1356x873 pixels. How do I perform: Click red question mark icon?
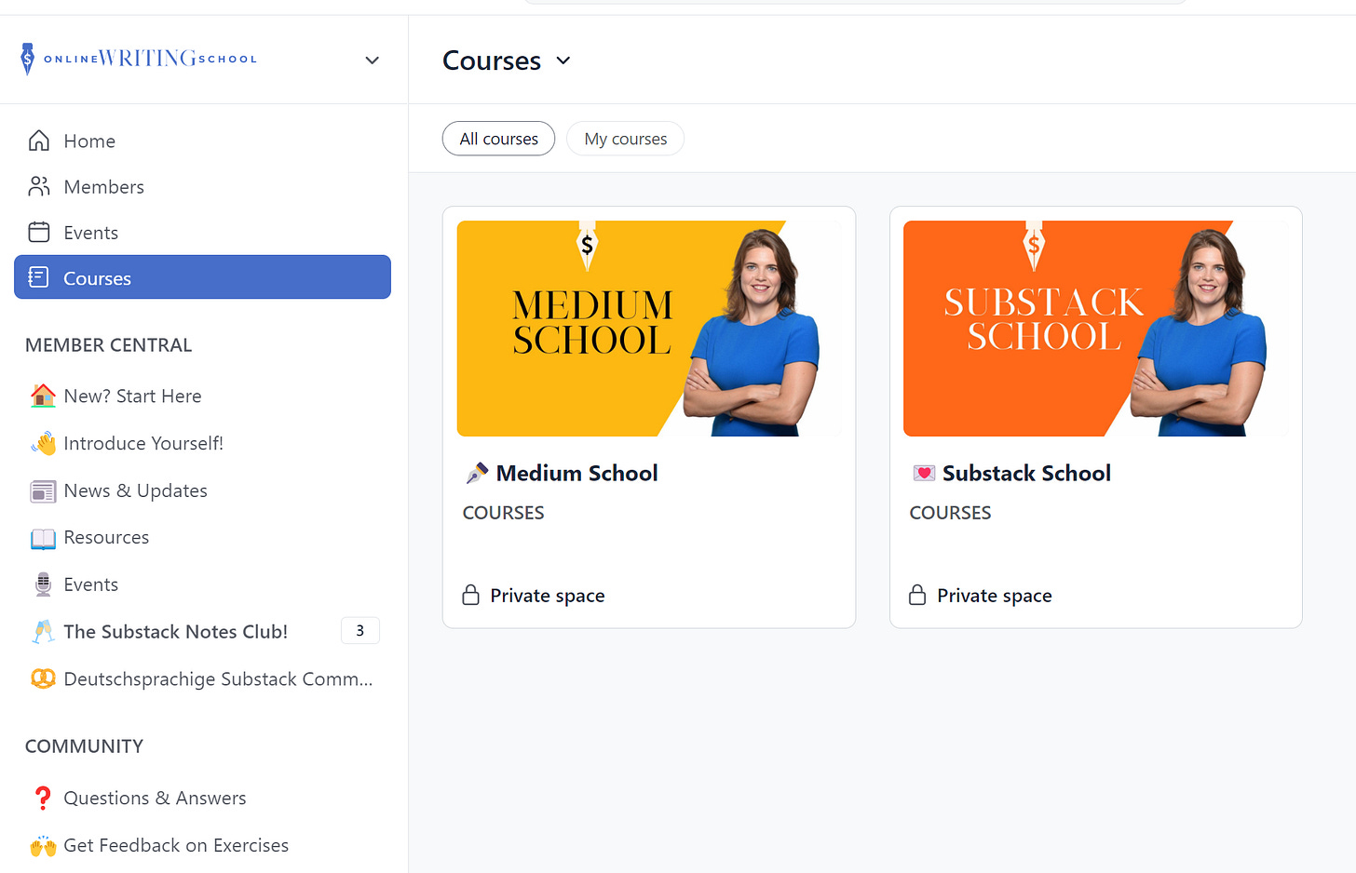click(43, 798)
